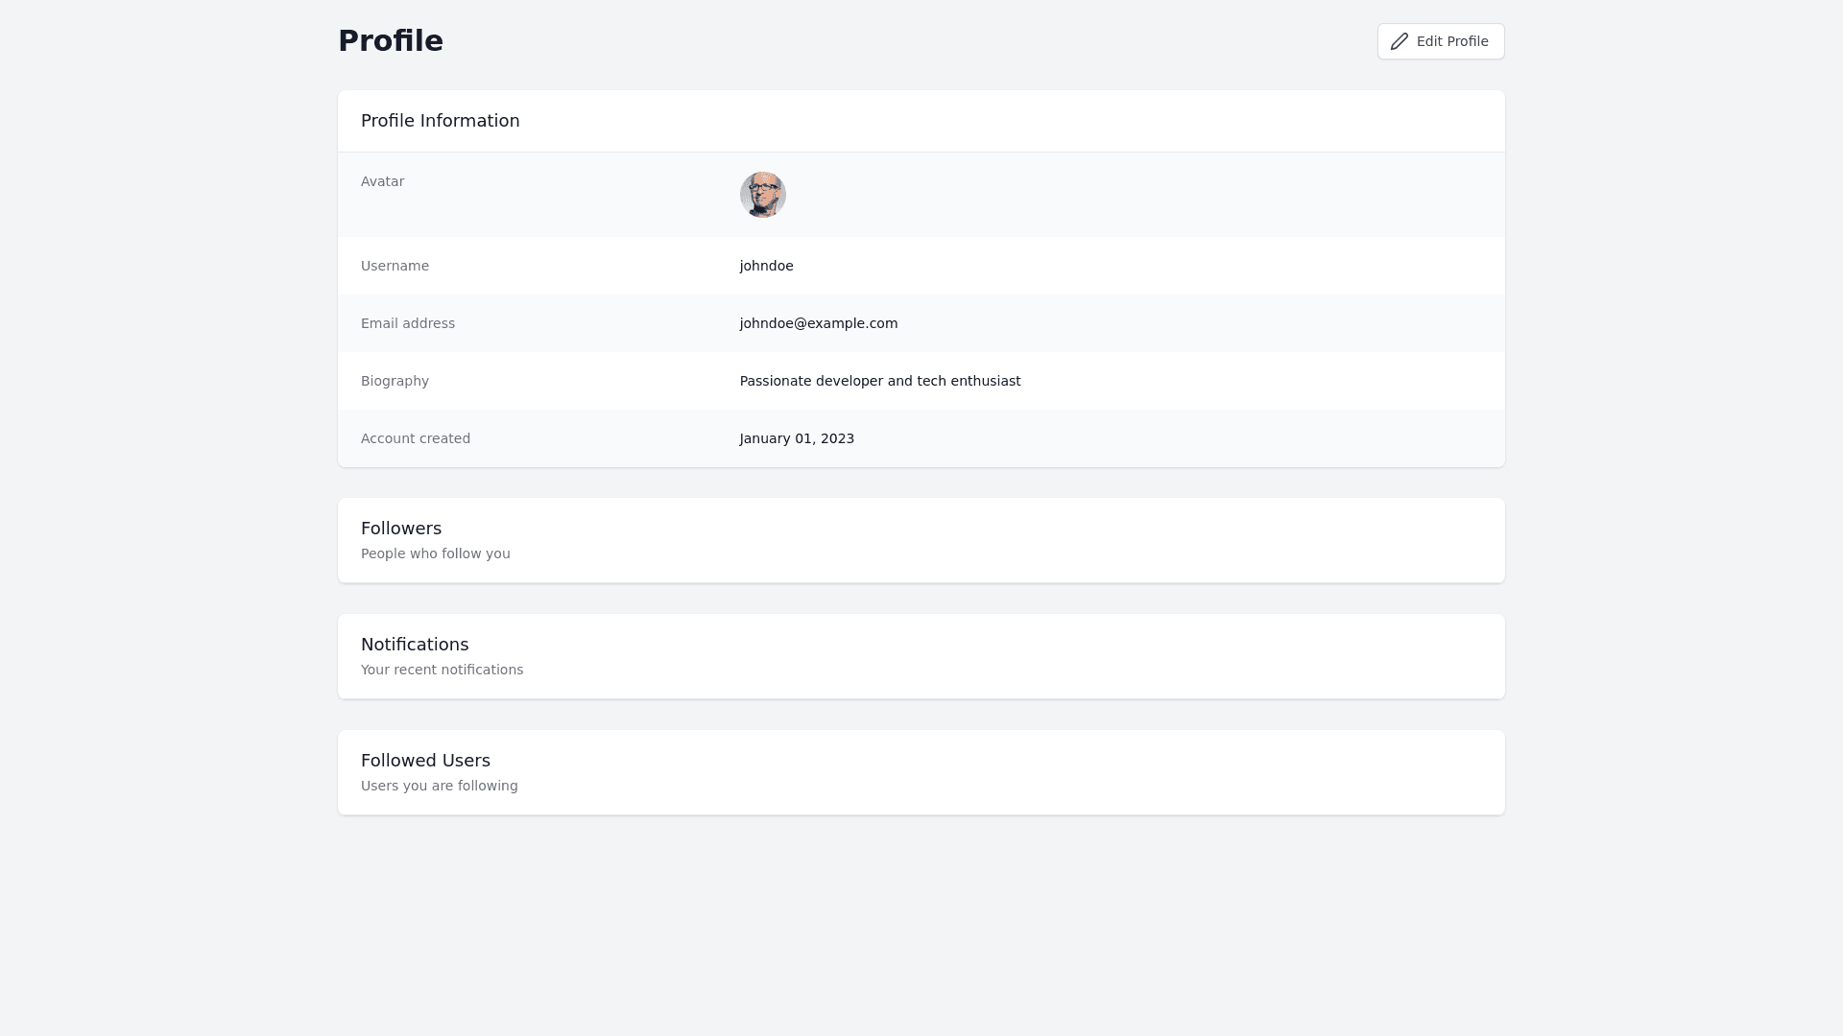Click the People who follow you subtitle
The width and height of the screenshot is (1843, 1036).
436,553
